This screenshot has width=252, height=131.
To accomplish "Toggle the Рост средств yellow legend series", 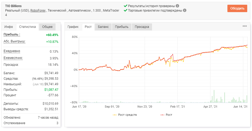I will 125,115.
